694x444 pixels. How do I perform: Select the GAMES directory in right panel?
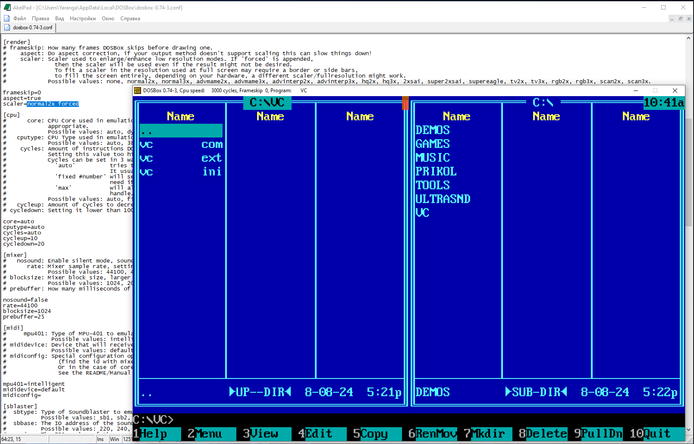coord(433,144)
